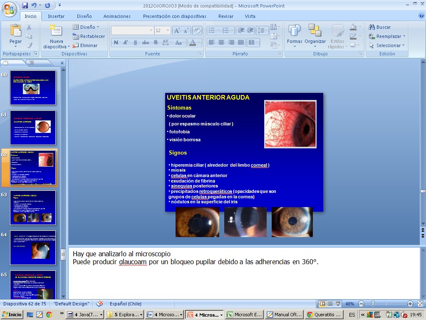This screenshot has width=426, height=320.
Task: Switch to slide sorter view
Action: 330,304
